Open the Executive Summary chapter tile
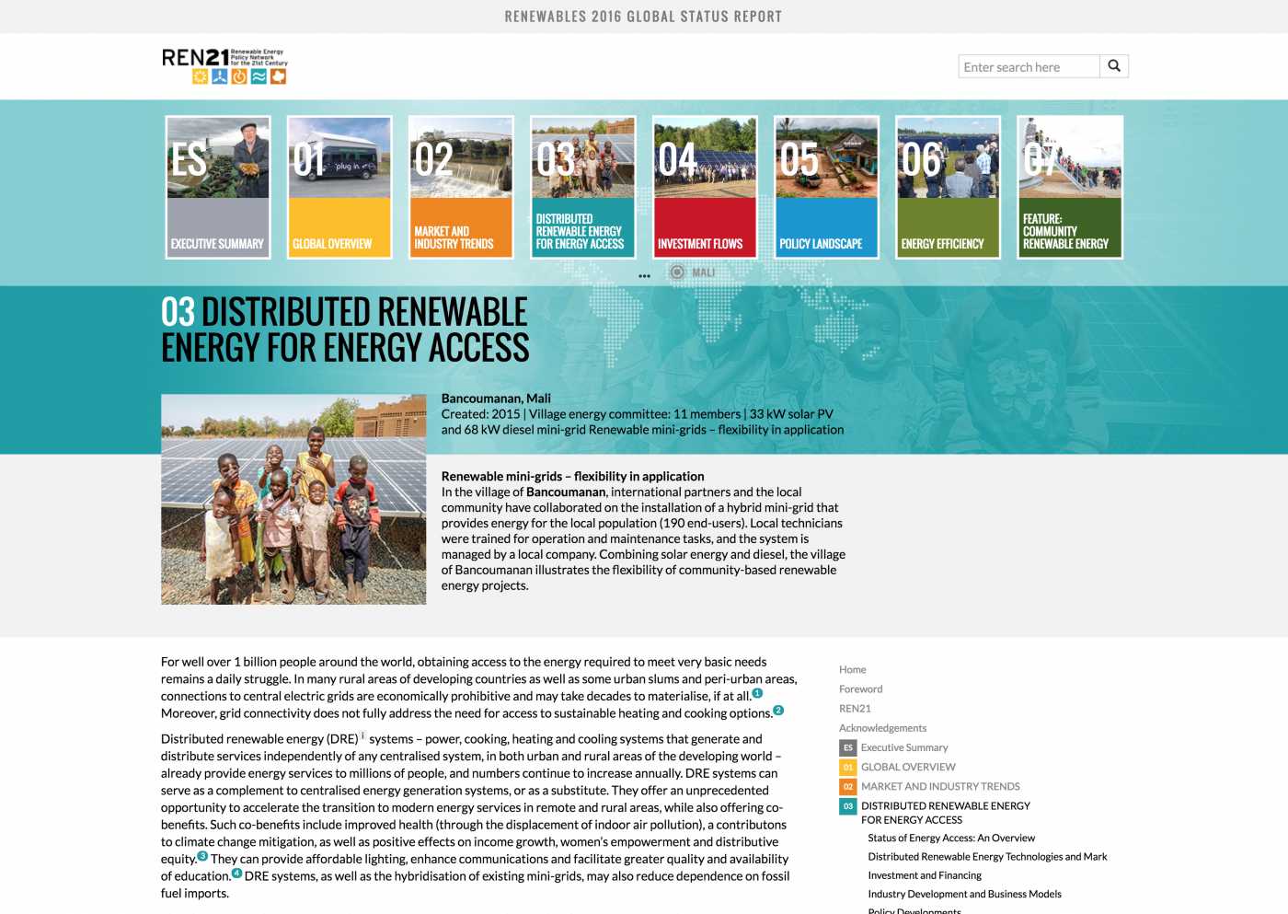The height and width of the screenshot is (914, 1288). [218, 187]
